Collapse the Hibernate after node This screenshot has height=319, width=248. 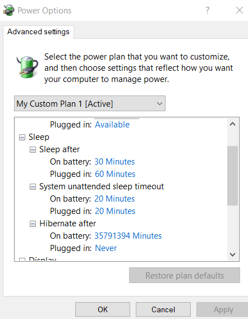pyautogui.click(x=33, y=224)
